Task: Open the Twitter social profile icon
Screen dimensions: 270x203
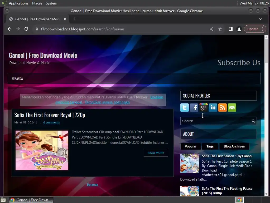Action: (184, 108)
